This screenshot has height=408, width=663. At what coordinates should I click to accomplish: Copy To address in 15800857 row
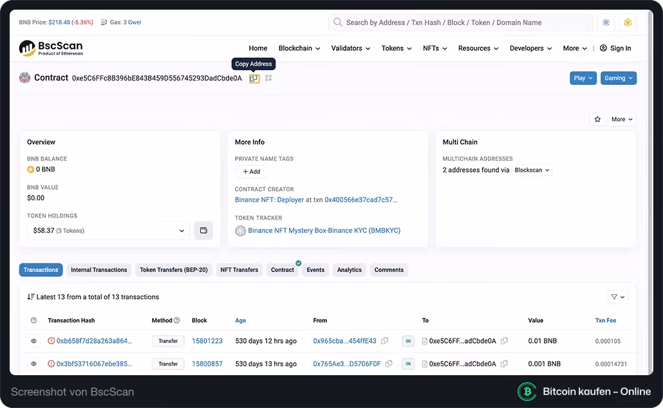pyautogui.click(x=504, y=364)
